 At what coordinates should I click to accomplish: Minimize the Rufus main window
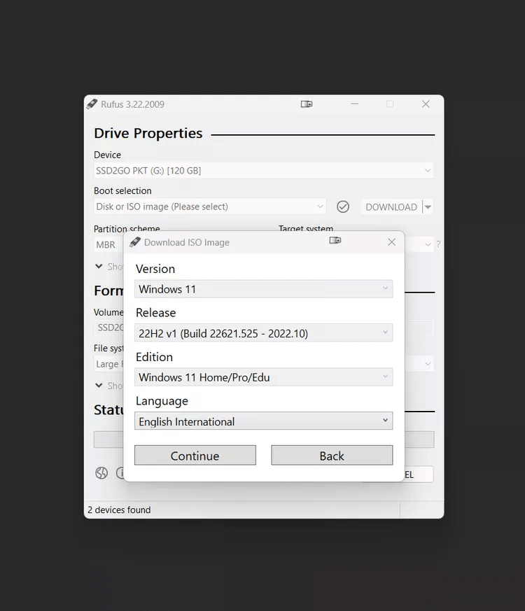click(x=354, y=104)
